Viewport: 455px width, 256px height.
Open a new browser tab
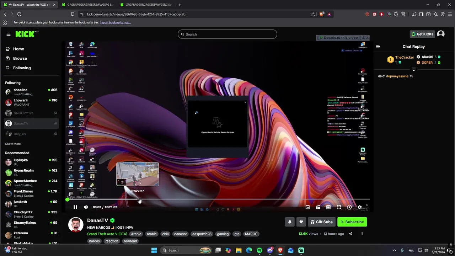point(180,5)
